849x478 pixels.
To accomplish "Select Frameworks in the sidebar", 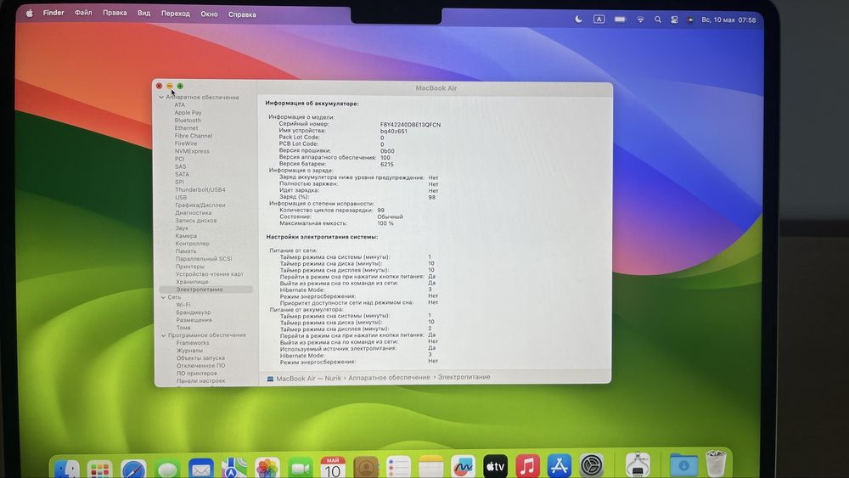I will [x=192, y=343].
